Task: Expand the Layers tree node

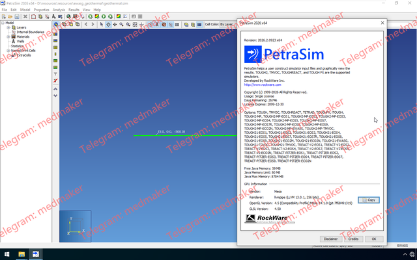Action: 8,27
